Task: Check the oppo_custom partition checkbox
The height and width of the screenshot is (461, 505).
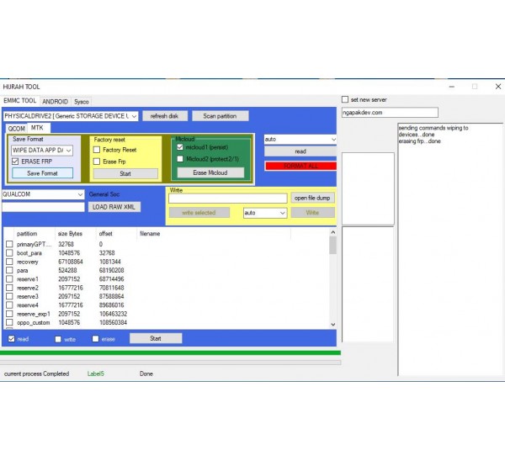Action: click(x=9, y=322)
